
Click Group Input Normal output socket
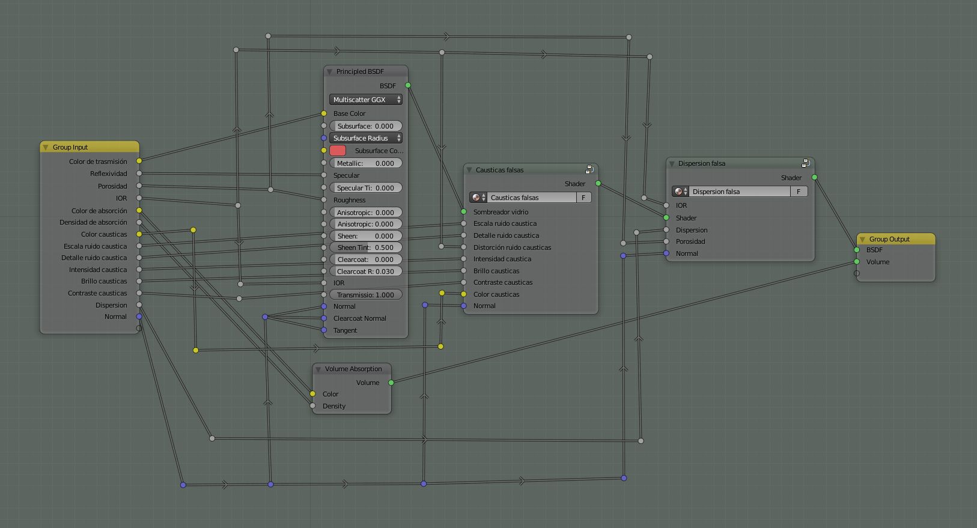pos(139,317)
